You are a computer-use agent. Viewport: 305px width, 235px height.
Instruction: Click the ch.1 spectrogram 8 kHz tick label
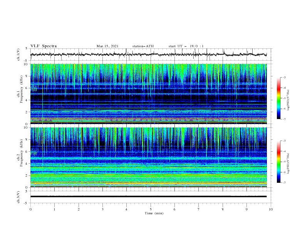coord(27,76)
